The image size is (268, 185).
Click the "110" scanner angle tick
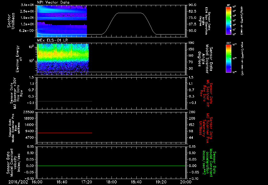(191, 56)
